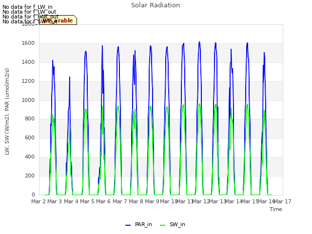Click the 'No data for f_LW_in' message
The height and width of the screenshot is (234, 312).
[x=27, y=7]
